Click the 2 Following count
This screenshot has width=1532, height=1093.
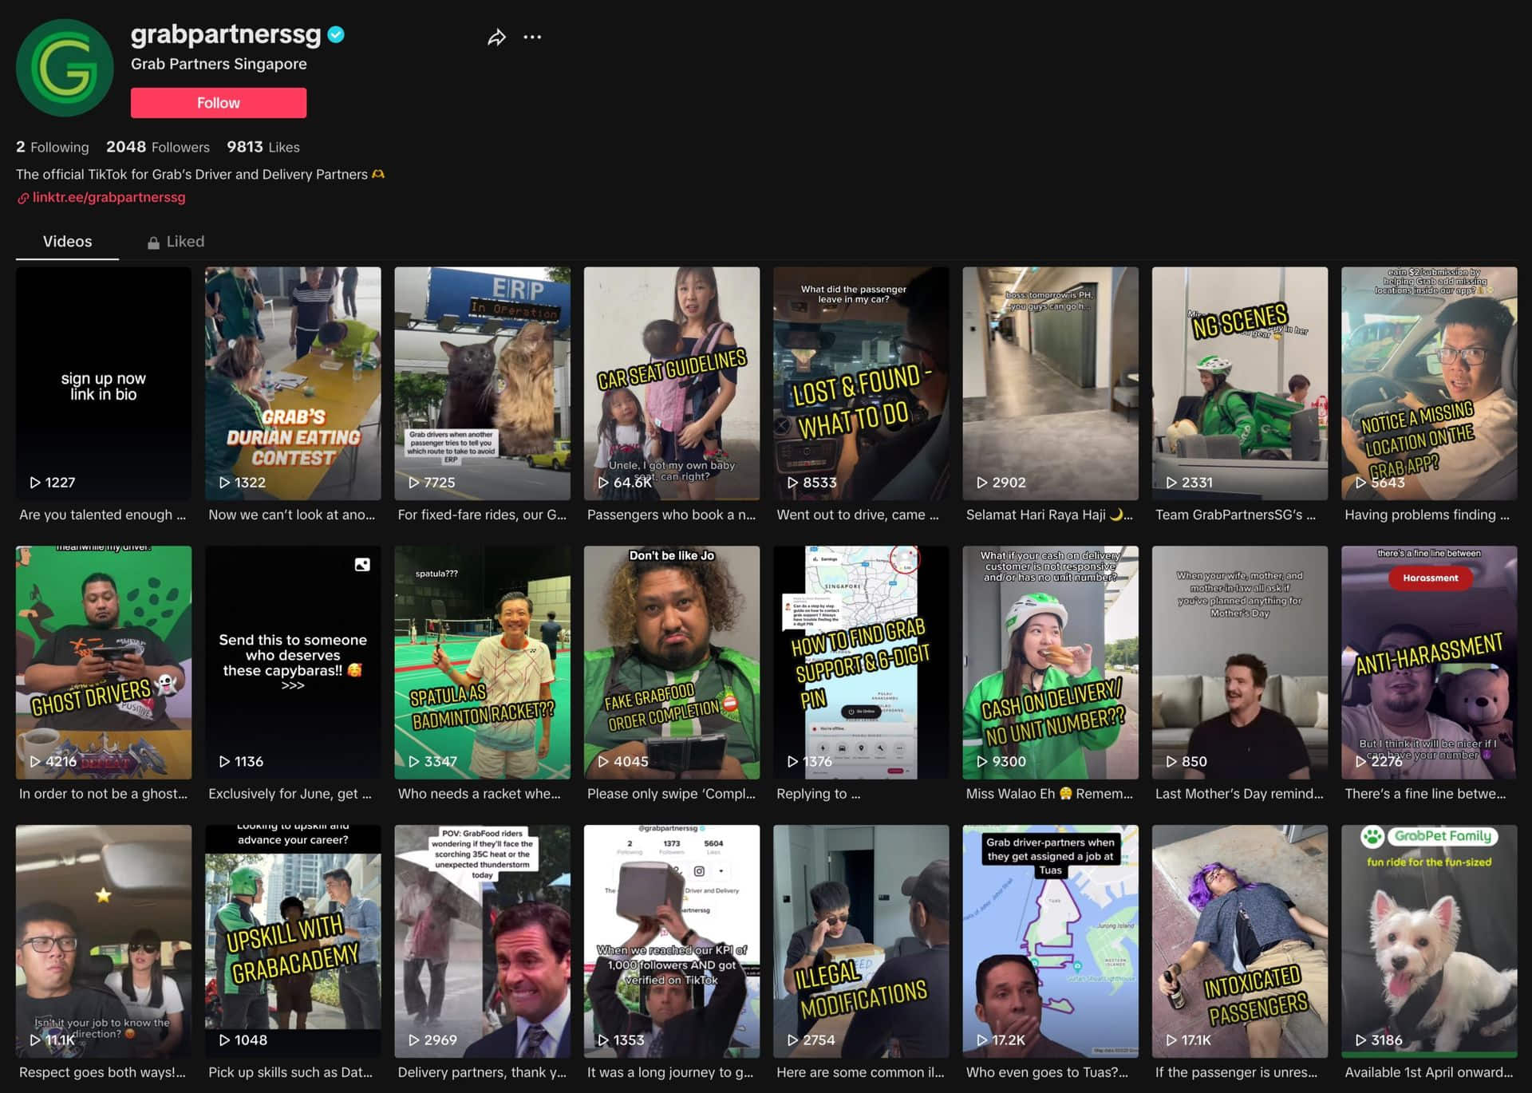[x=53, y=147]
